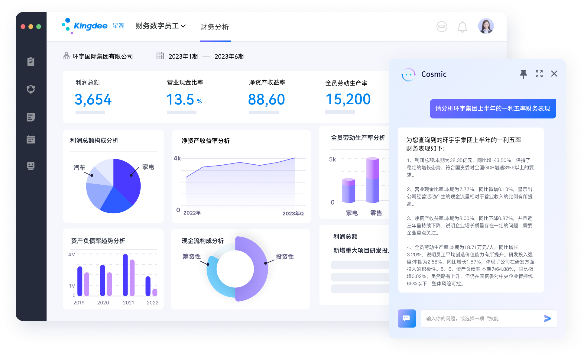Pin the Cosmic chat panel
Viewport: 587px width, 359px height.
[523, 74]
